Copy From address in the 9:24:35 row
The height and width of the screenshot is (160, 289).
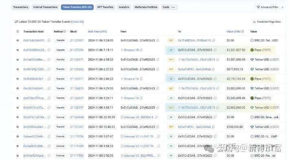pos(158,41)
